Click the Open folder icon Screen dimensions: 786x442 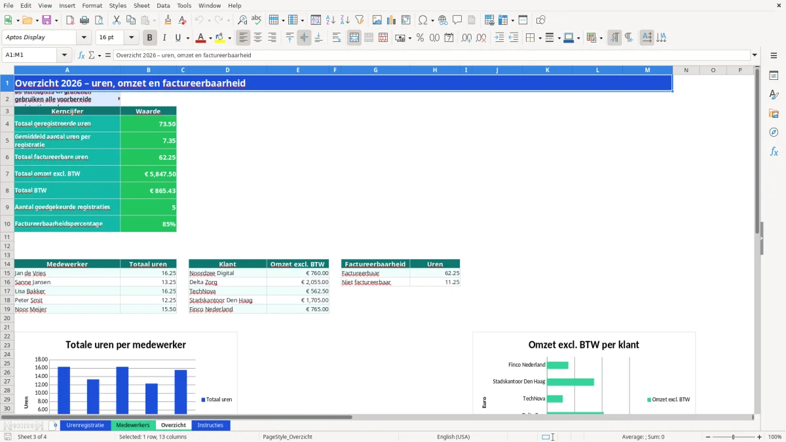tap(26, 20)
